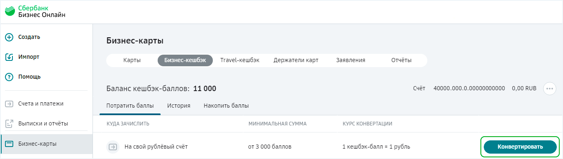Open the three-dots menu next to account balance
The height and width of the screenshot is (159, 563).
click(x=550, y=88)
